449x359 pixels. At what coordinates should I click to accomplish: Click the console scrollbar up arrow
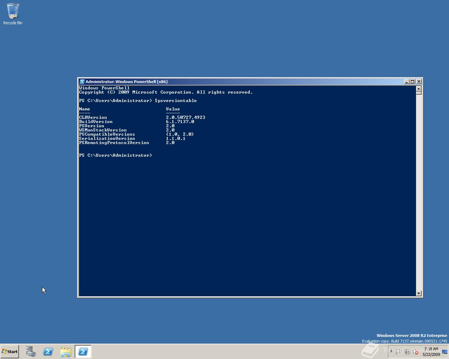pos(418,88)
